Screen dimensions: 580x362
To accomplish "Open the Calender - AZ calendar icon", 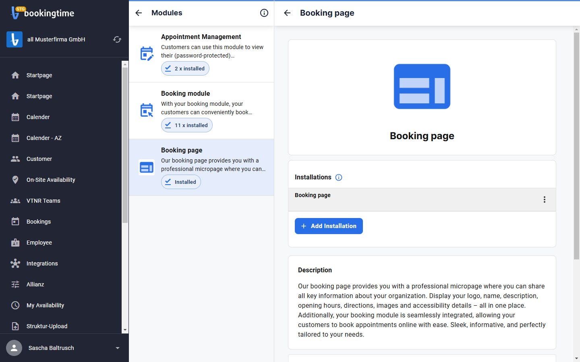I will click(15, 138).
